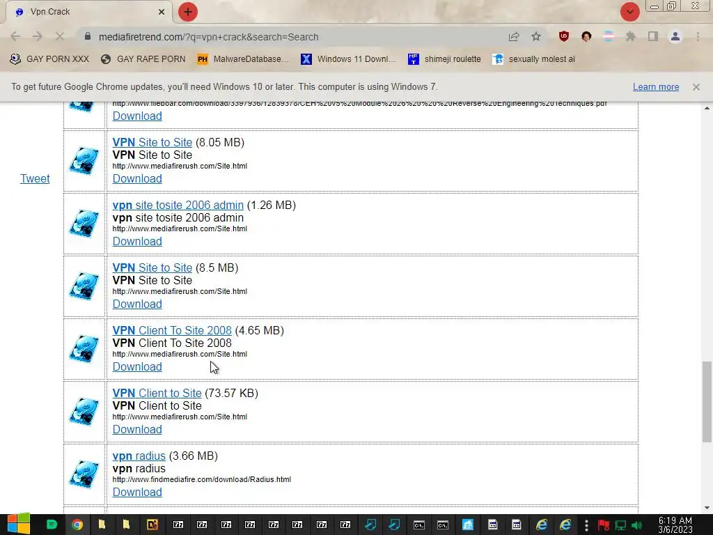Open VPN Client to Site 73.57 KB link
The image size is (713, 535).
pos(157,393)
